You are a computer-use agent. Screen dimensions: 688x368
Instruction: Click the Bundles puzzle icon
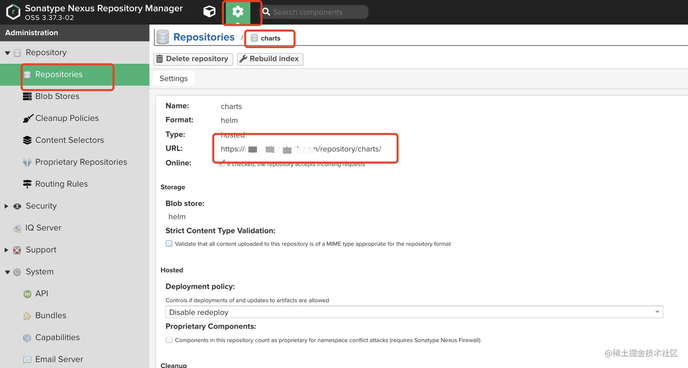pos(27,316)
